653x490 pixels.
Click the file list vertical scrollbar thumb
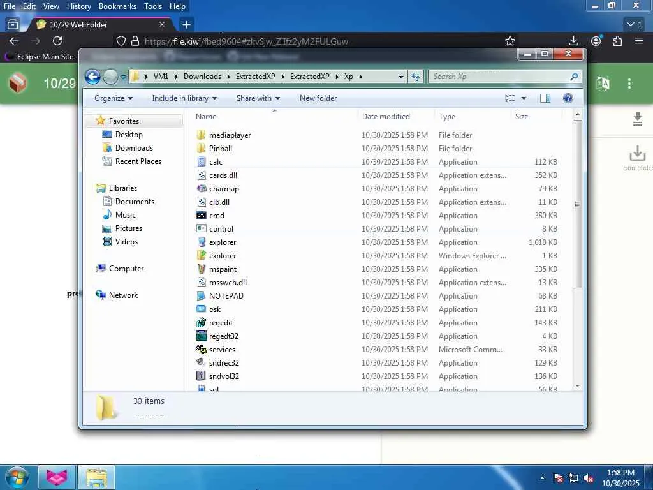click(577, 204)
